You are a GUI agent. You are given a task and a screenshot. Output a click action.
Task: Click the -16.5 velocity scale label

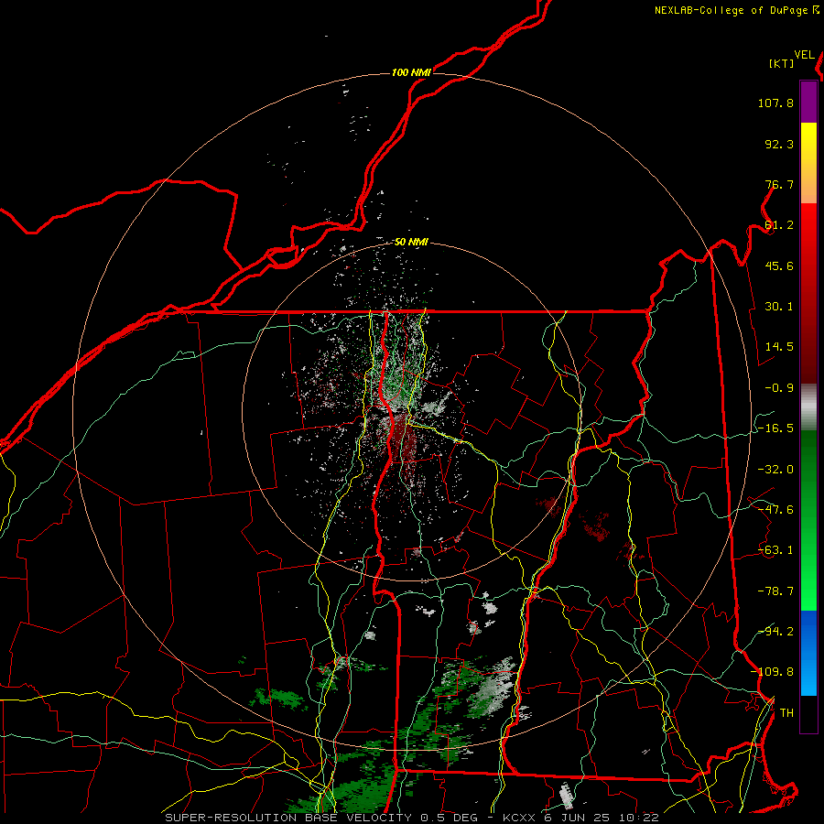click(x=775, y=428)
